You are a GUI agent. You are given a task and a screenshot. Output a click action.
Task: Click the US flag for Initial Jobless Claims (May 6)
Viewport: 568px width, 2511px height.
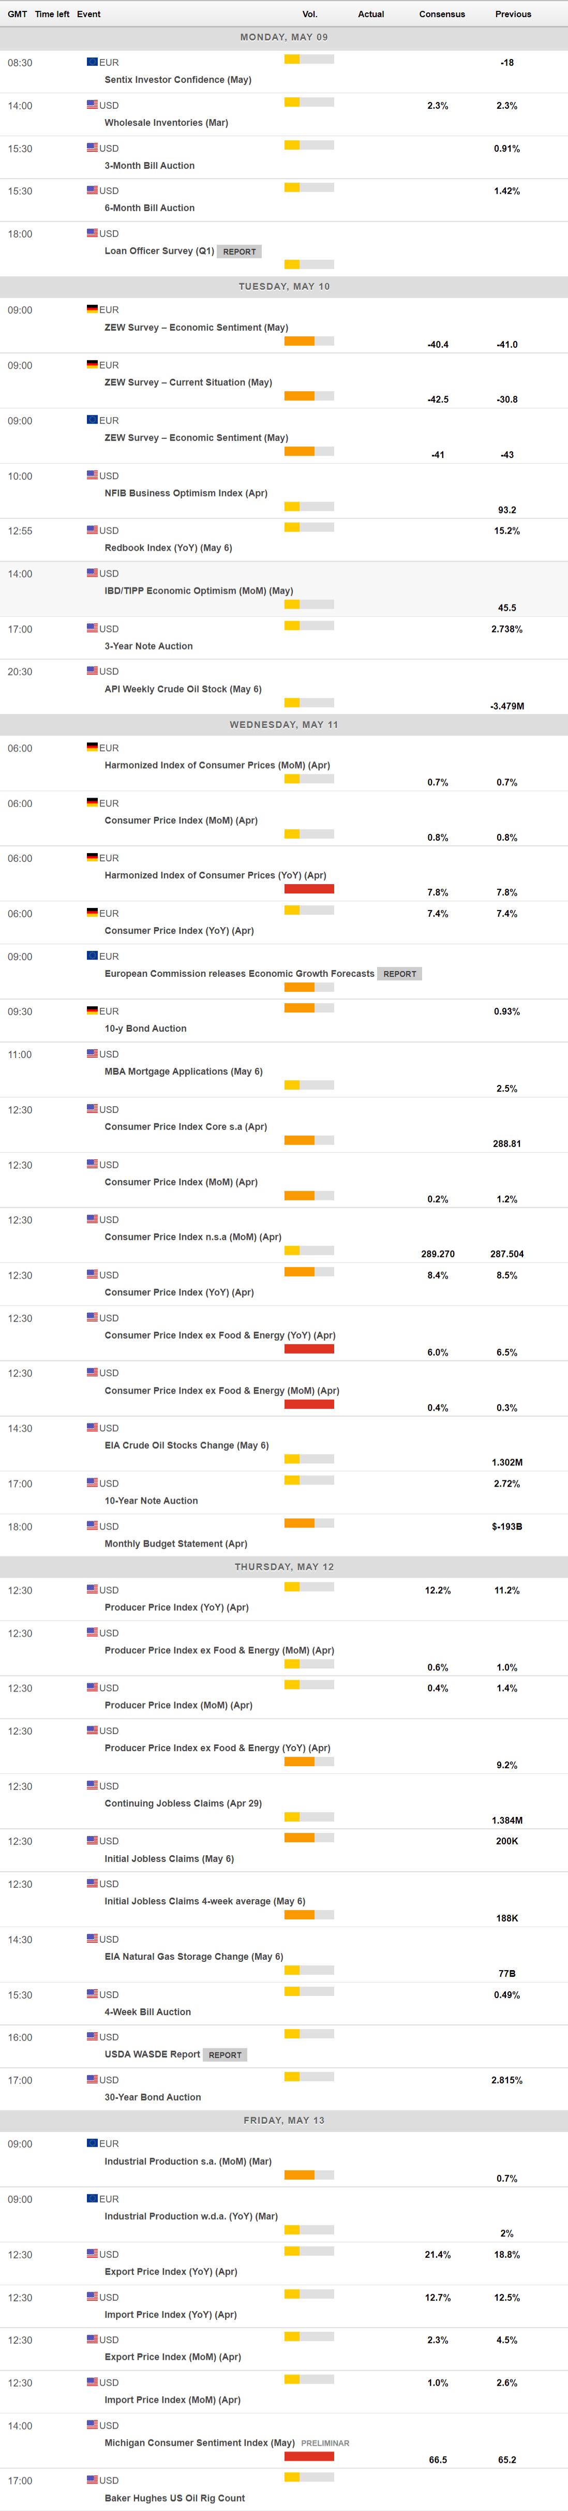[x=92, y=1840]
